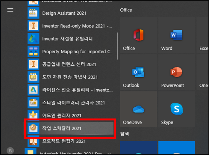209x155 pixels.
Task: Open the PowerPoint tile
Action: point(177,72)
